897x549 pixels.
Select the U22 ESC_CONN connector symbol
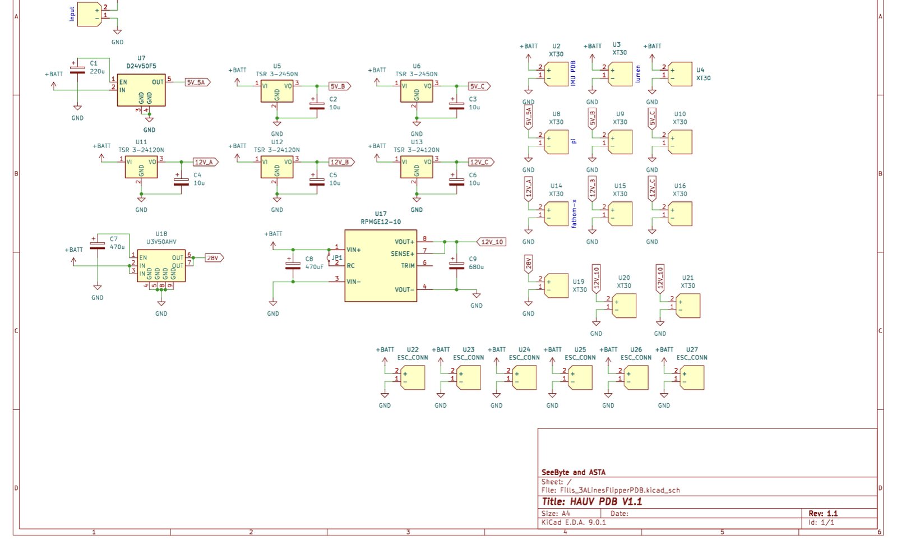click(x=413, y=377)
